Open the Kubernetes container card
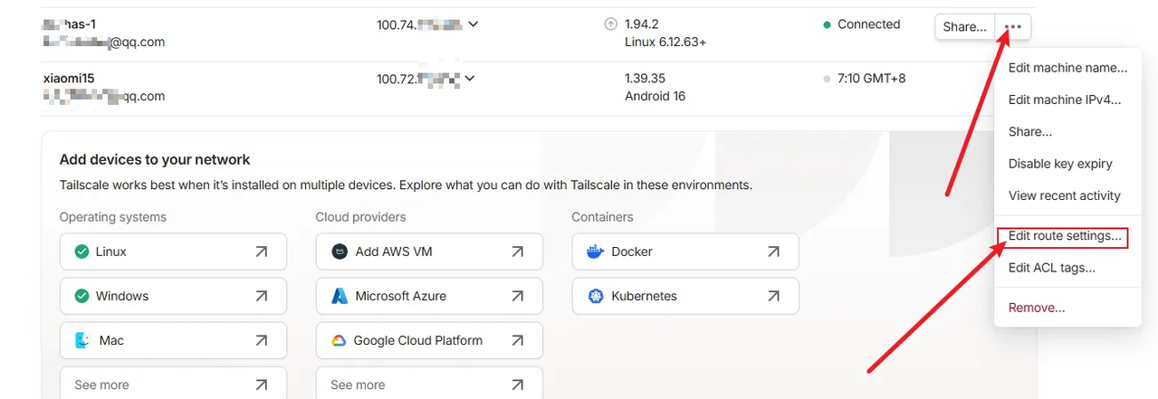This screenshot has width=1158, height=399. coord(685,296)
